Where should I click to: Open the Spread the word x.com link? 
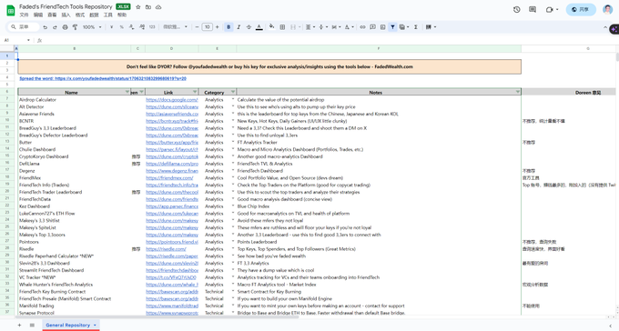[x=103, y=78]
